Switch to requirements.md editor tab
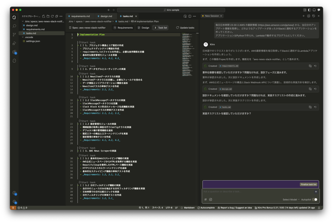 click(x=80, y=16)
